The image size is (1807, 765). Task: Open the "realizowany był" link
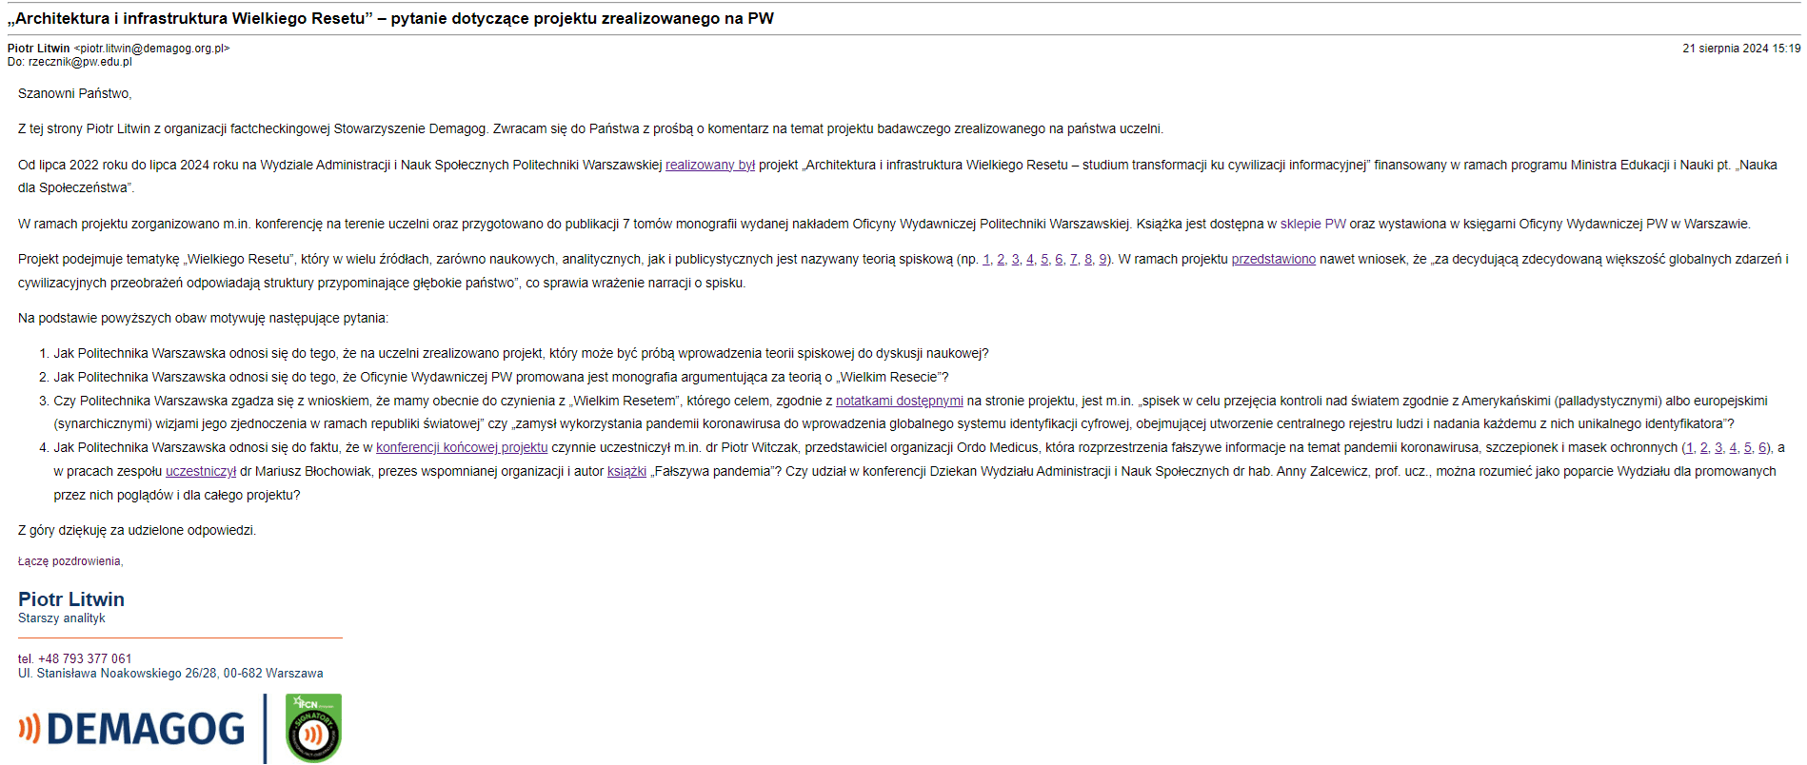coord(710,165)
